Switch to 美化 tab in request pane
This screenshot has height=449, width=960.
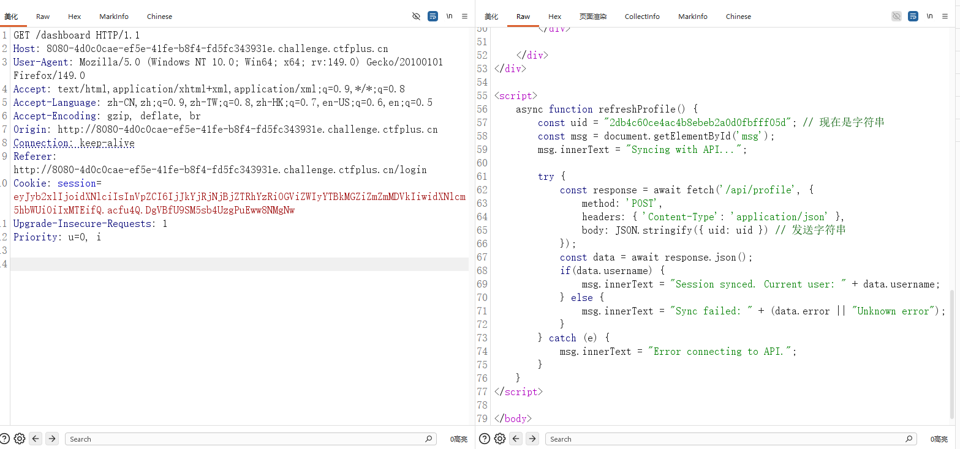coord(11,17)
